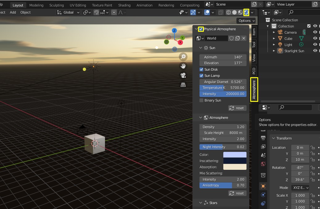
Task: Switch to solid viewport shading
Action: (234, 12)
